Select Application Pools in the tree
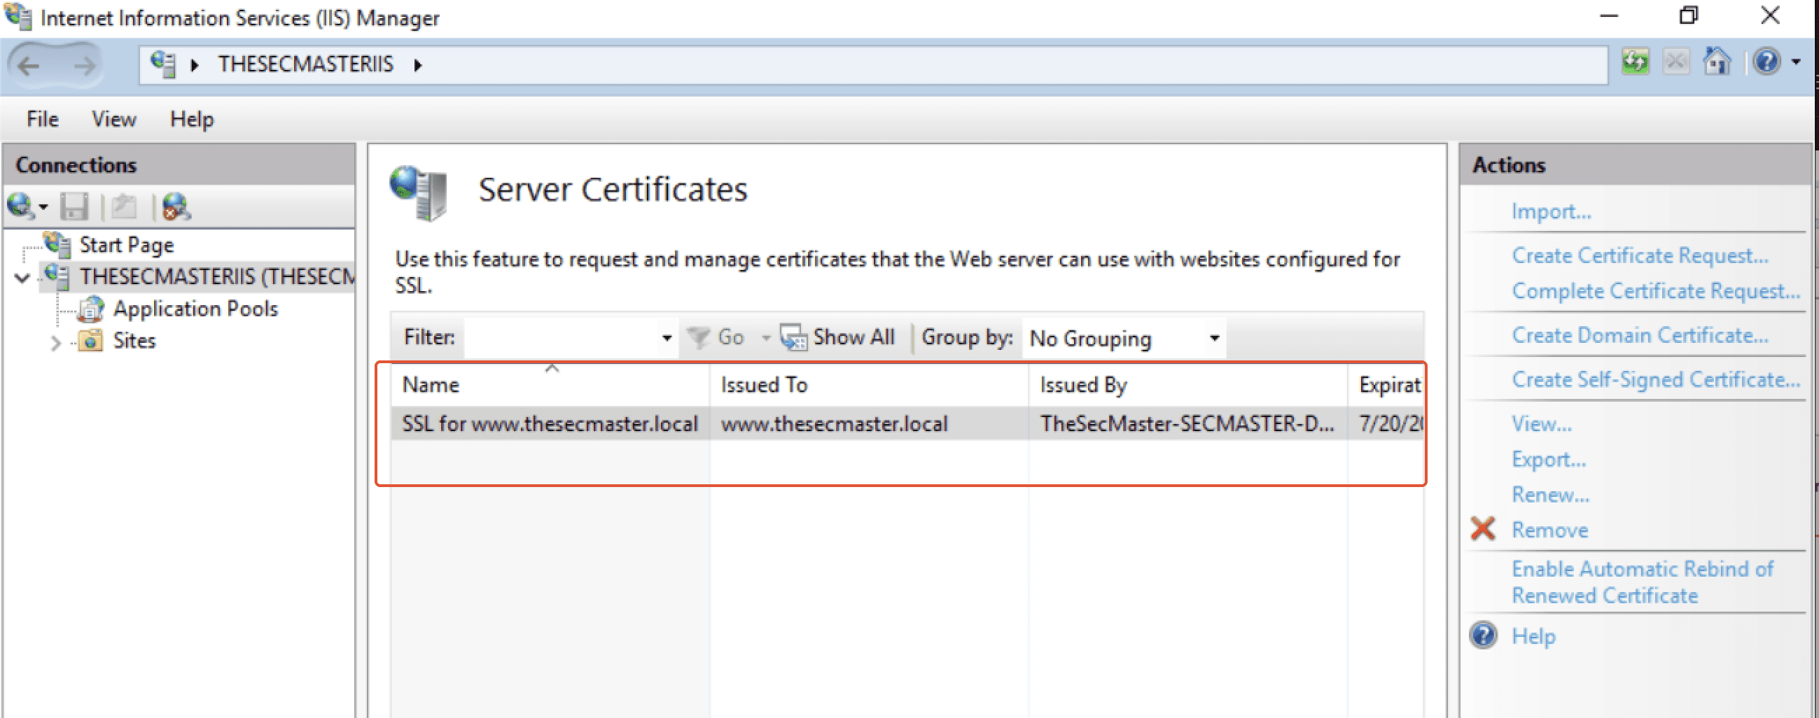The width and height of the screenshot is (1819, 718). (195, 309)
